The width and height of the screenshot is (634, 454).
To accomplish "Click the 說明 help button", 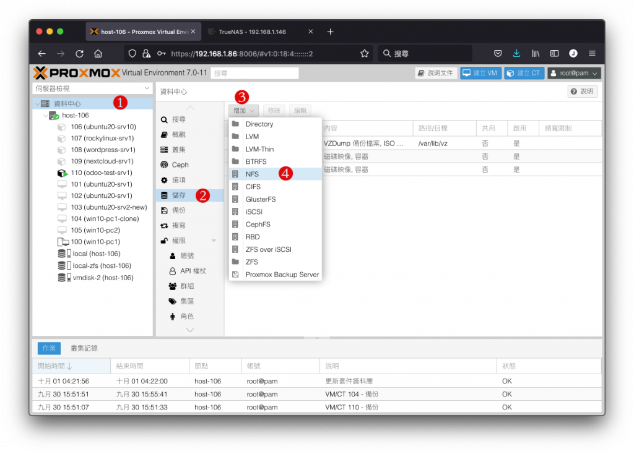I will (x=583, y=92).
